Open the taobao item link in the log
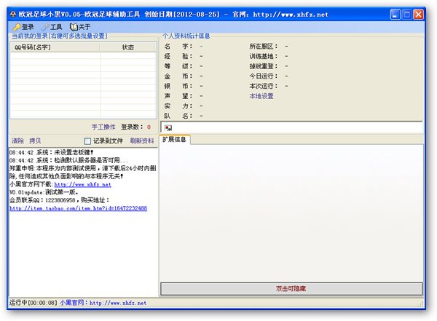This screenshot has width=437, height=321. click(79, 208)
